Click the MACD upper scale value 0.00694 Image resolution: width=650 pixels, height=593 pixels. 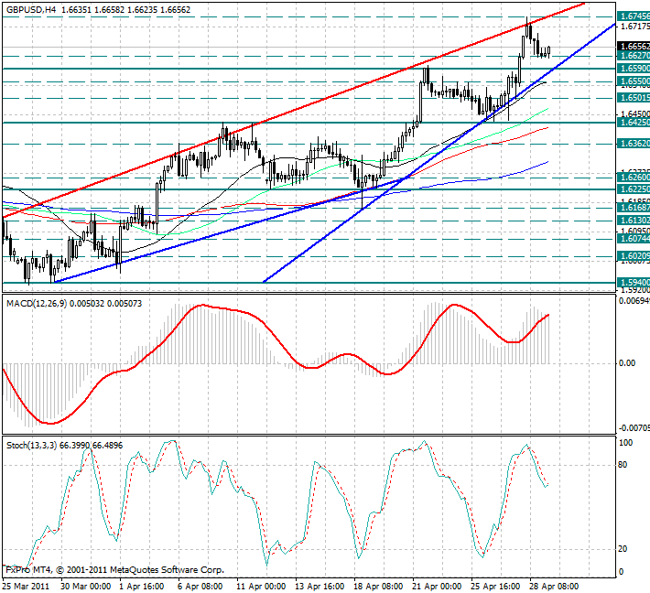634,301
